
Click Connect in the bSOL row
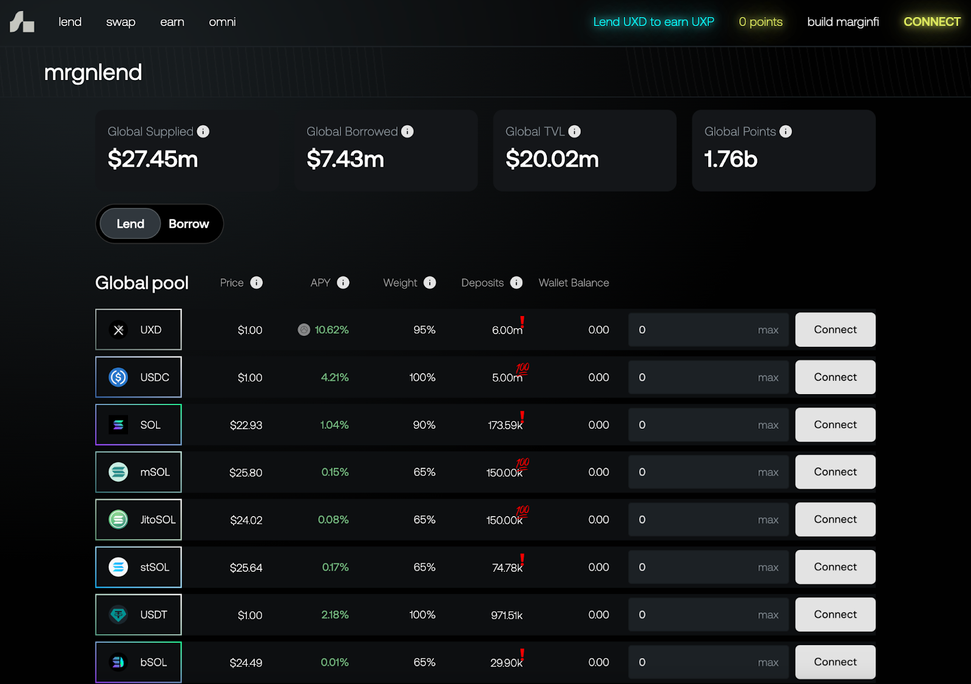coord(835,662)
